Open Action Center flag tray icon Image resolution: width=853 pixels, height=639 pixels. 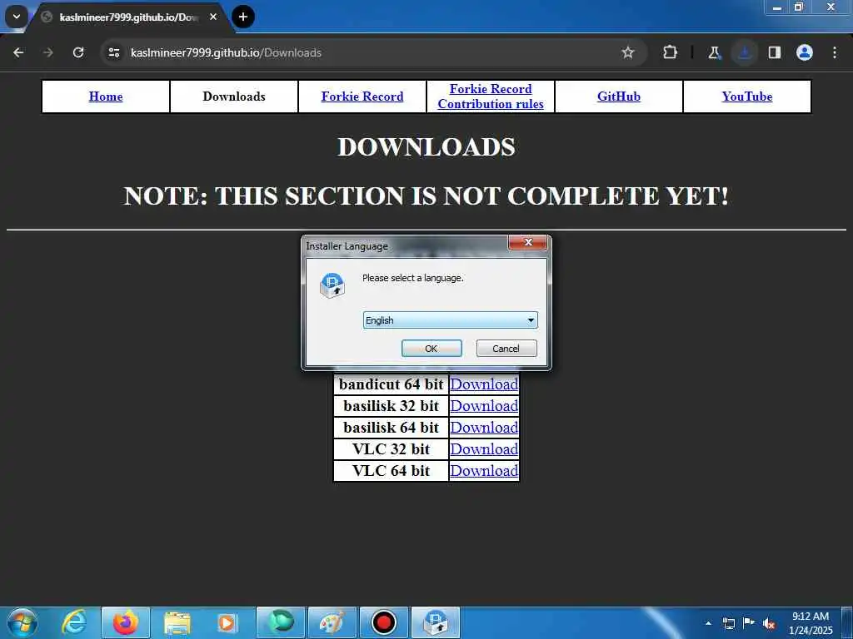coord(749,623)
